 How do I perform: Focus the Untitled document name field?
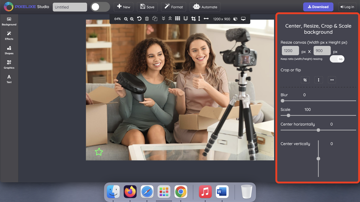point(70,7)
